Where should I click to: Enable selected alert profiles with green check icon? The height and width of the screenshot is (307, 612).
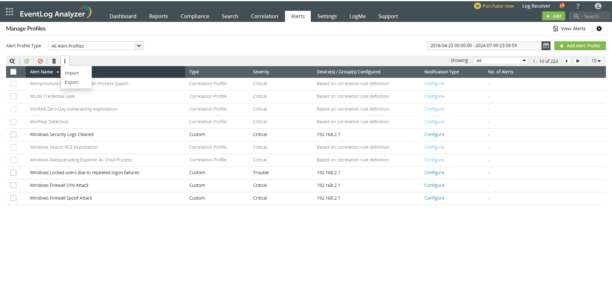click(x=27, y=61)
